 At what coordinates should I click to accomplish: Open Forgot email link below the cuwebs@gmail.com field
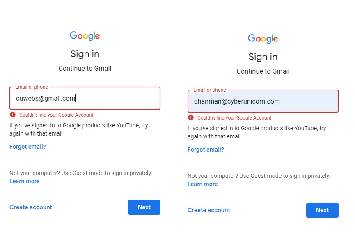click(27, 147)
